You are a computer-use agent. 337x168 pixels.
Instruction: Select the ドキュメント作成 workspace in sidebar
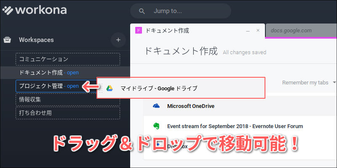click(x=65, y=73)
